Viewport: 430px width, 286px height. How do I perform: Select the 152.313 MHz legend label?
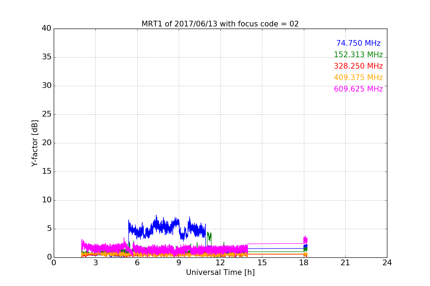click(358, 55)
